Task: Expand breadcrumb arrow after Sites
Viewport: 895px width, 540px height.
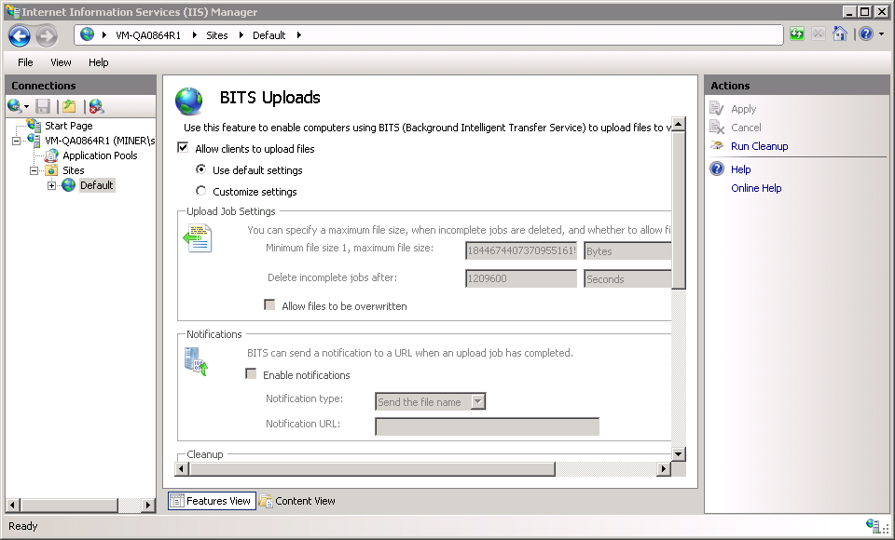Action: click(241, 34)
